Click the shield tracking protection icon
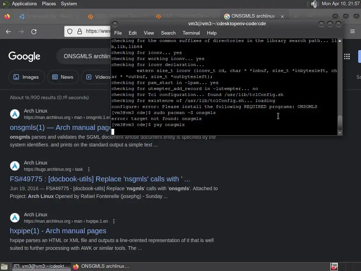The image size is (361, 271). tap(70, 31)
